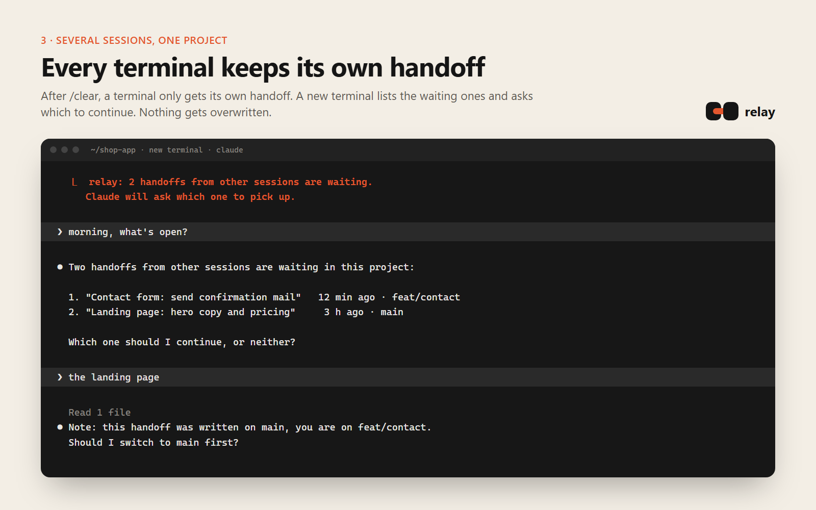Click the relay logo icon
This screenshot has height=510, width=816.
click(722, 111)
